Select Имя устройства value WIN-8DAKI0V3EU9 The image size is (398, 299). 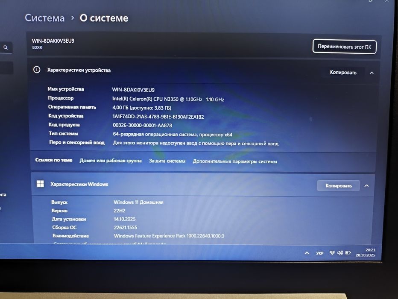[133, 90]
